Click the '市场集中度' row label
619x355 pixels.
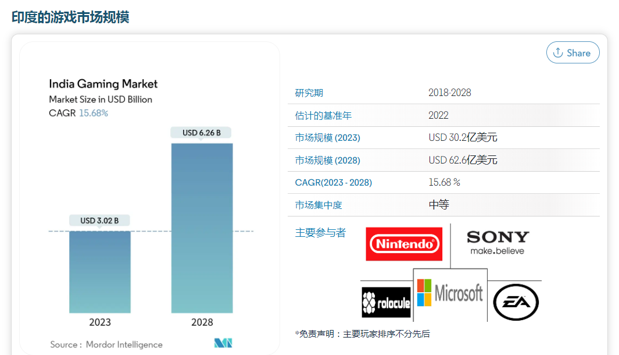pos(319,205)
